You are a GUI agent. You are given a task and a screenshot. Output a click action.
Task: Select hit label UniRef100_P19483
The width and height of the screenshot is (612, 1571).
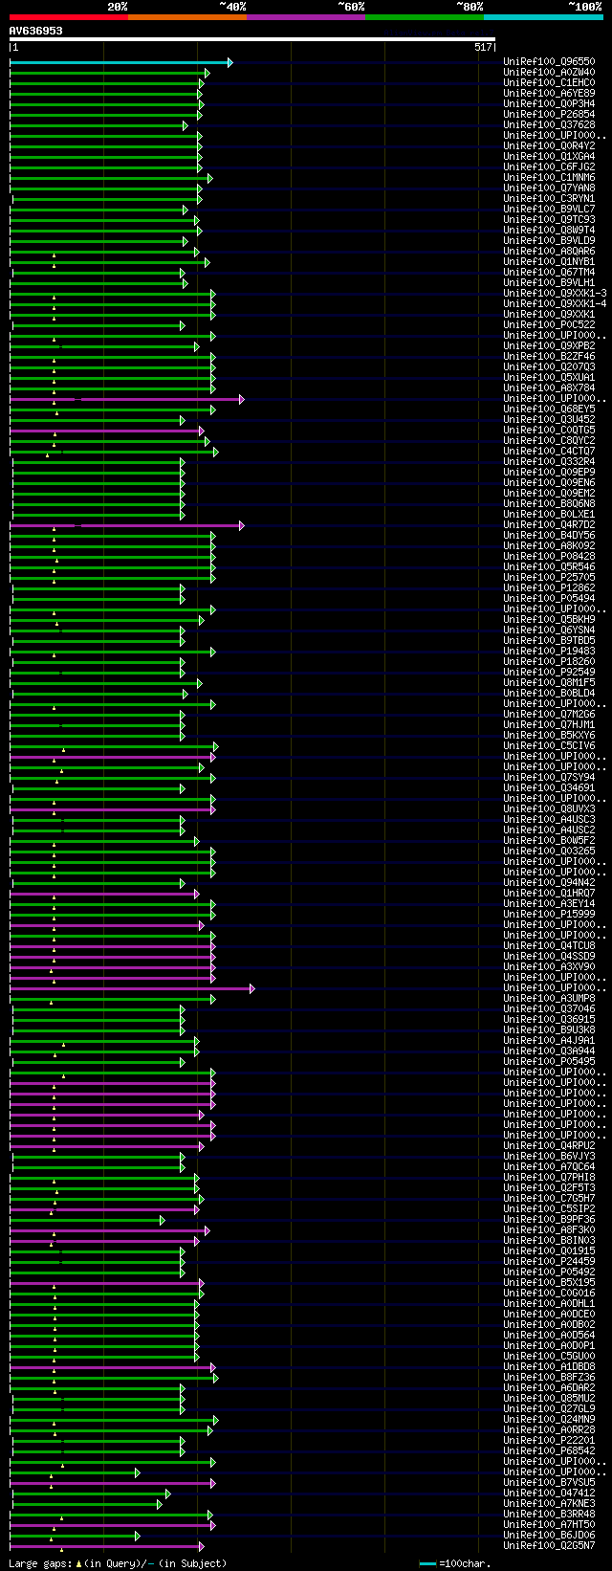(x=549, y=652)
